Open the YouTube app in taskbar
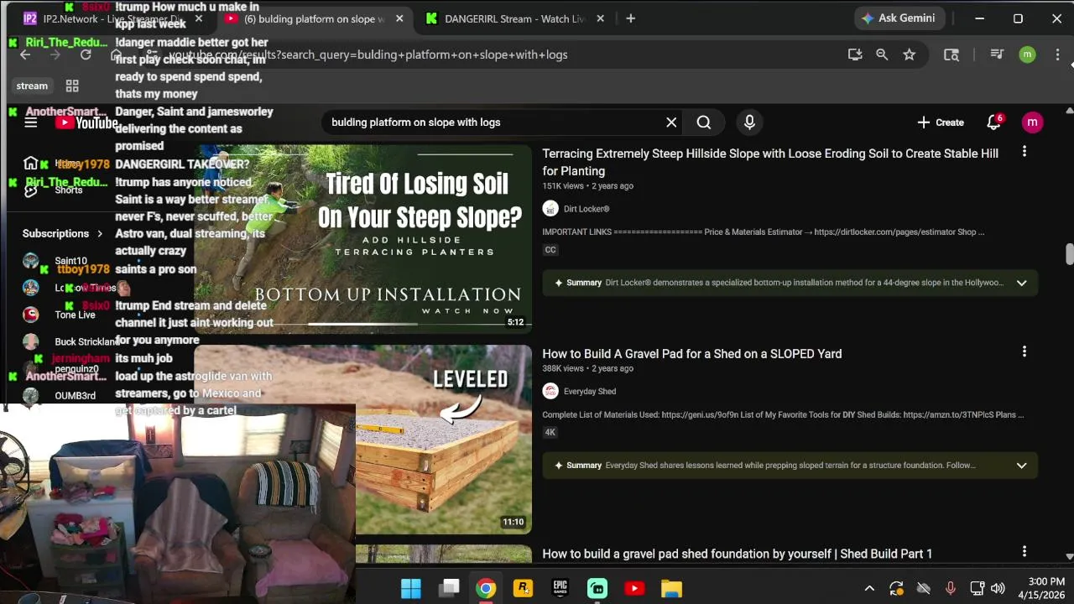This screenshot has height=604, width=1074. pos(634,588)
